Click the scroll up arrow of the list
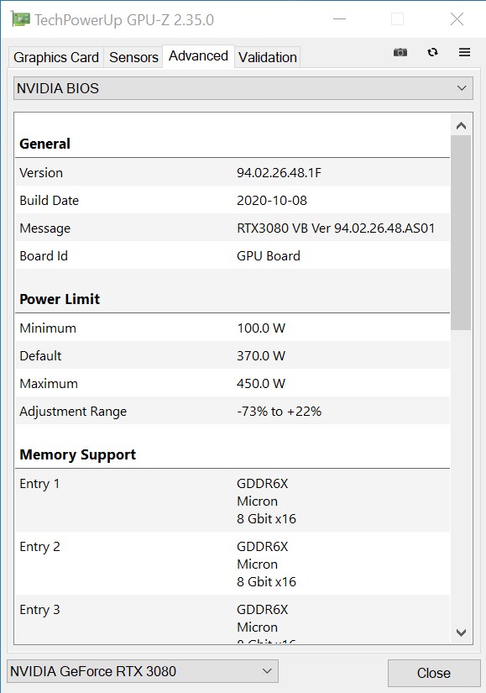The width and height of the screenshot is (486, 693). (462, 126)
